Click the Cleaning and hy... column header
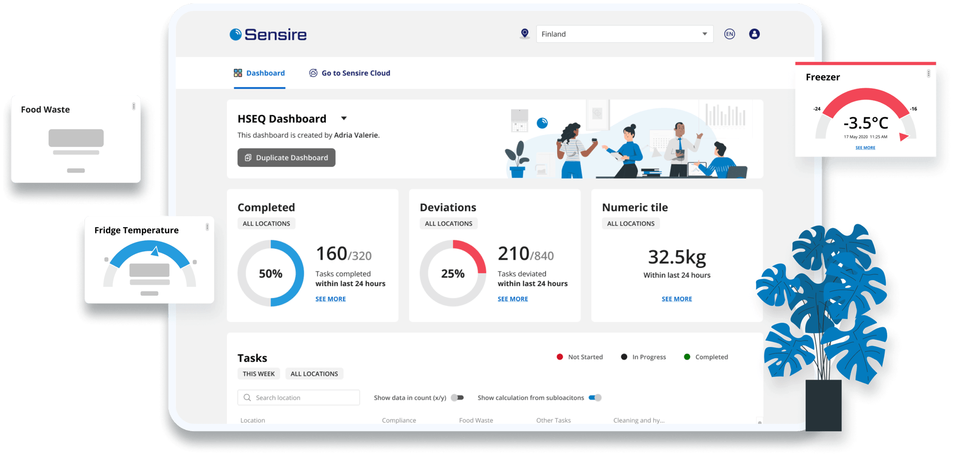Image resolution: width=954 pixels, height=456 pixels. click(x=639, y=420)
